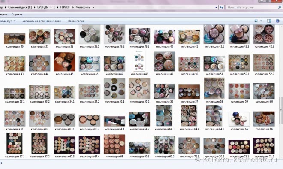Click the change view icon
The height and width of the screenshot is (169, 283).
[x=256, y=21]
